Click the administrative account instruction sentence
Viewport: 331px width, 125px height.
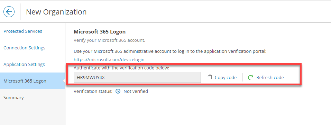(170, 51)
